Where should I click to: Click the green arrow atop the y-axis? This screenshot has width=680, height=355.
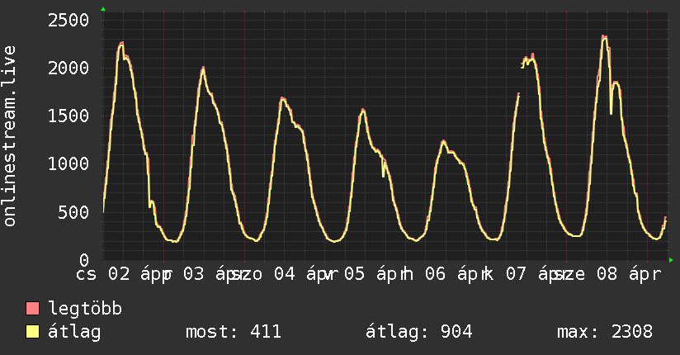click(x=103, y=9)
